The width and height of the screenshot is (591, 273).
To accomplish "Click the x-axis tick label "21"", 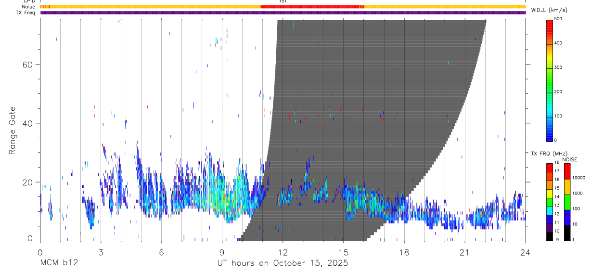I will click(x=465, y=252).
